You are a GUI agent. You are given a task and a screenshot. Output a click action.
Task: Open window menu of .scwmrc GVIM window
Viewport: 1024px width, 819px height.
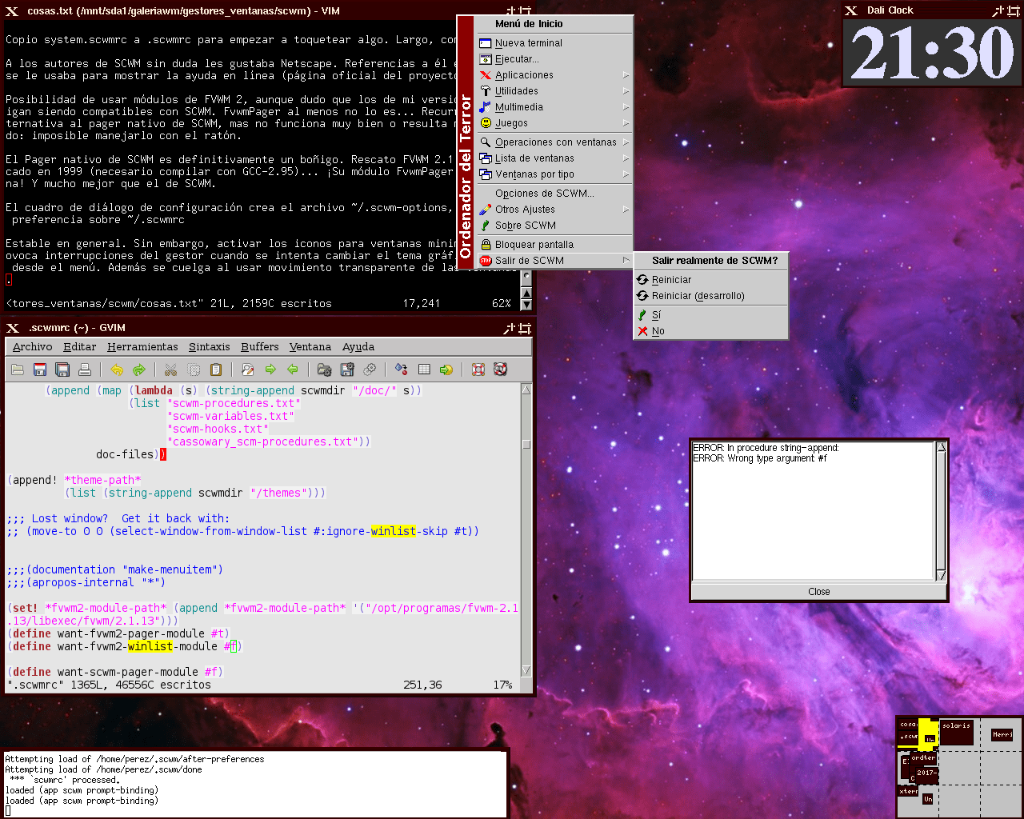[13, 328]
